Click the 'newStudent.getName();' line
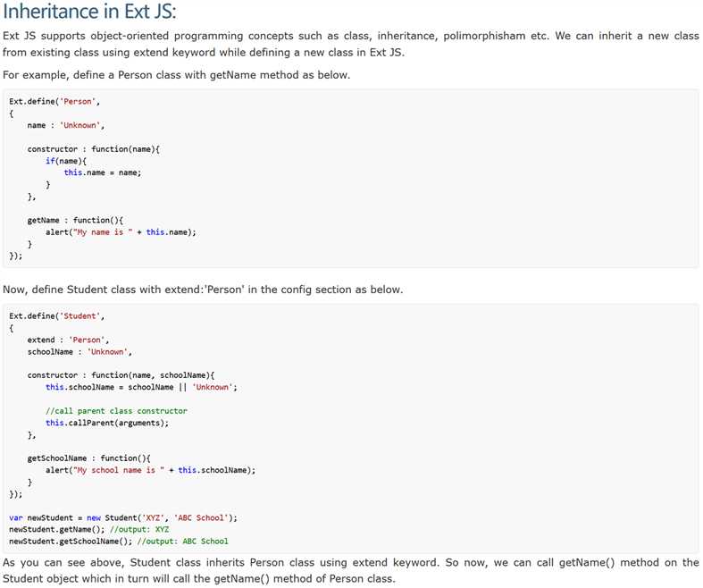Viewport: 703px width, 588px height. [x=88, y=530]
